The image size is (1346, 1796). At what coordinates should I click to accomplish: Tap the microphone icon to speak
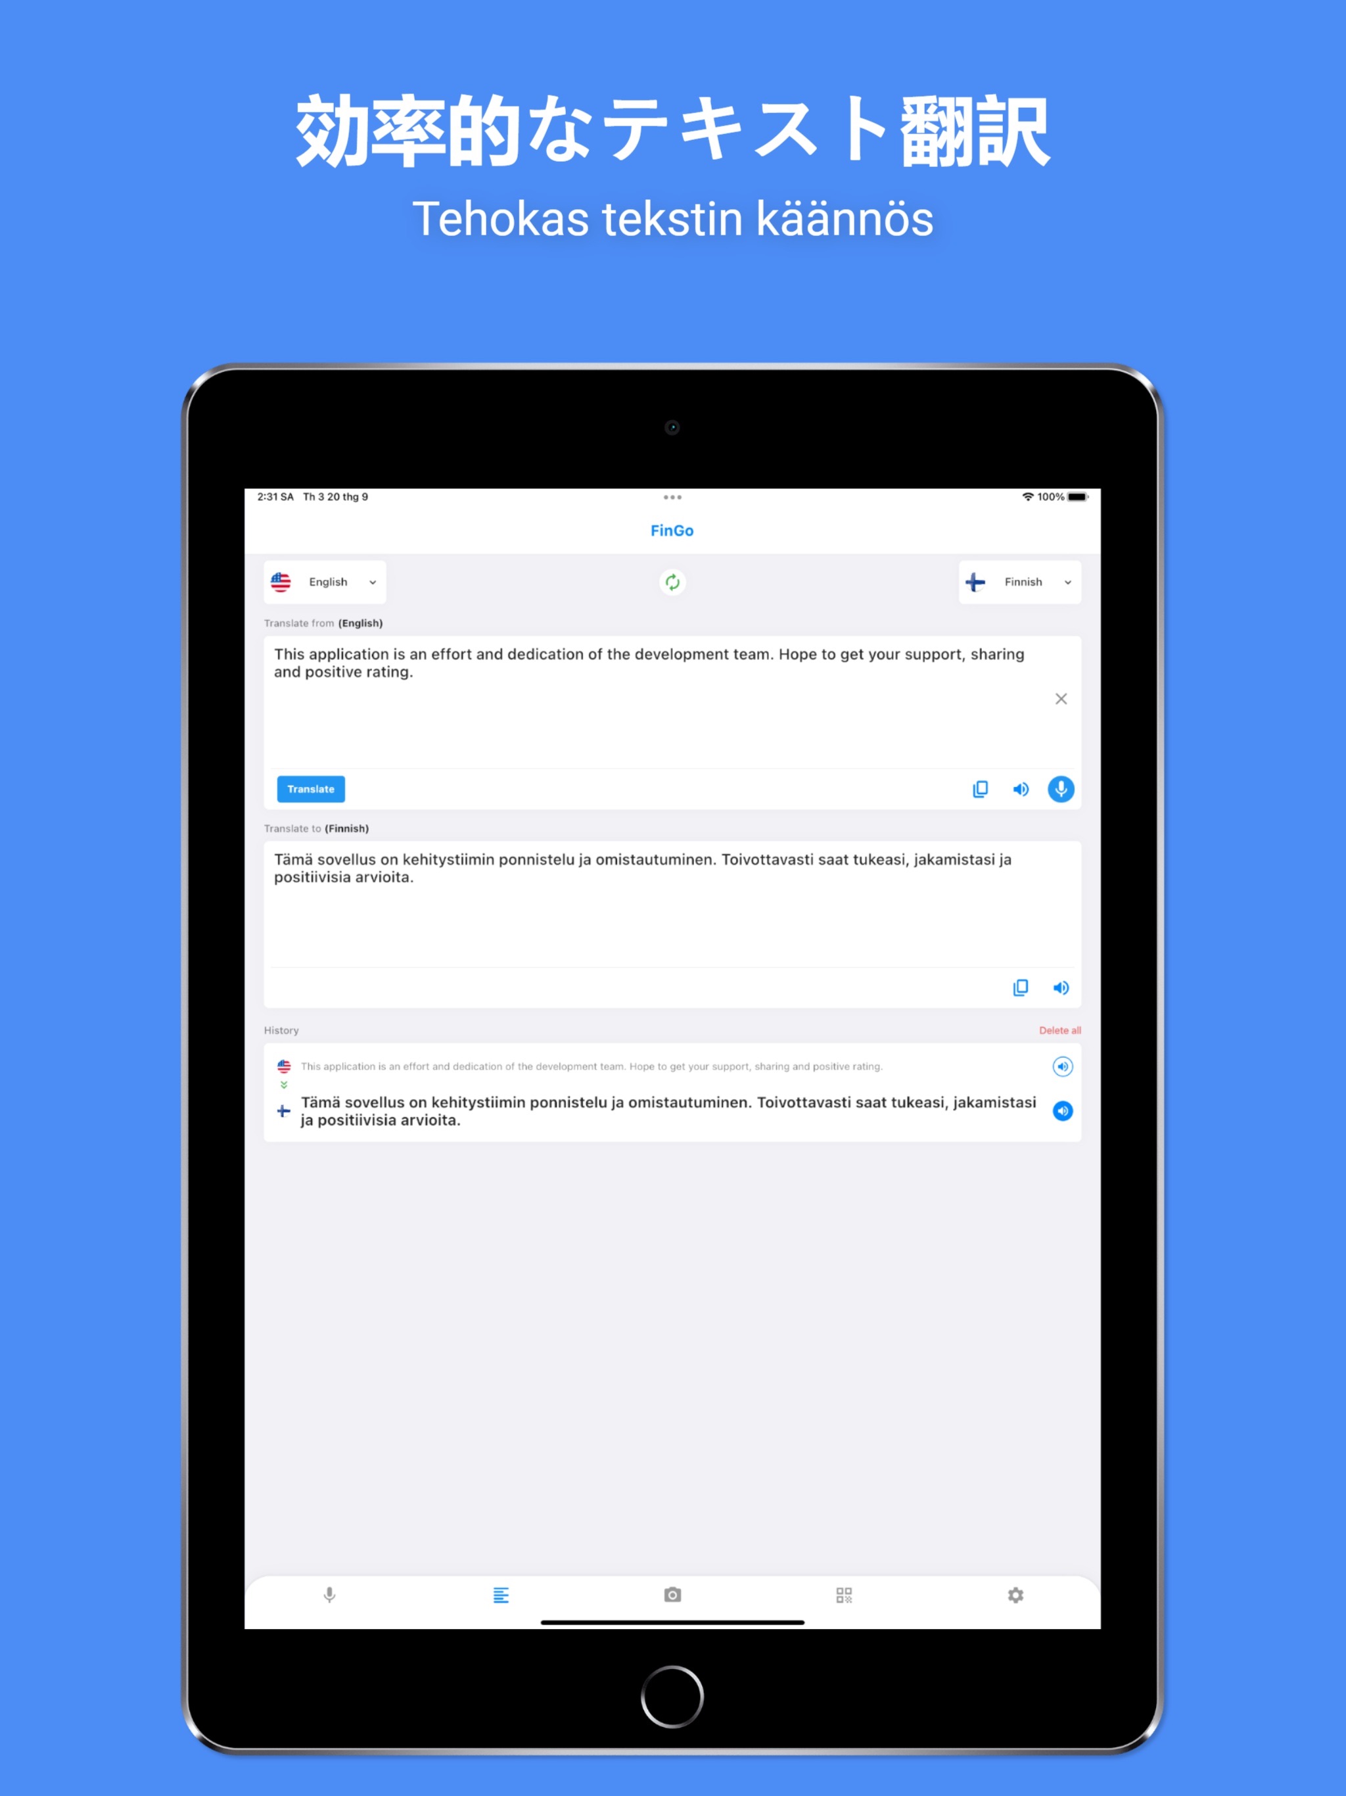click(x=1060, y=788)
